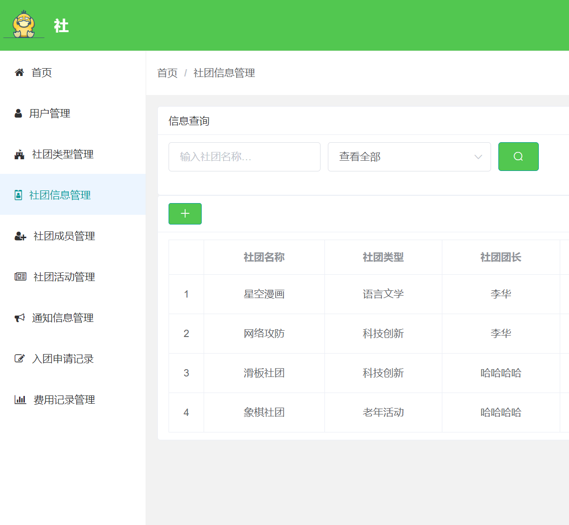Image resolution: width=569 pixels, height=525 pixels.
Task: Click the 社团名称 column header
Action: pos(264,257)
